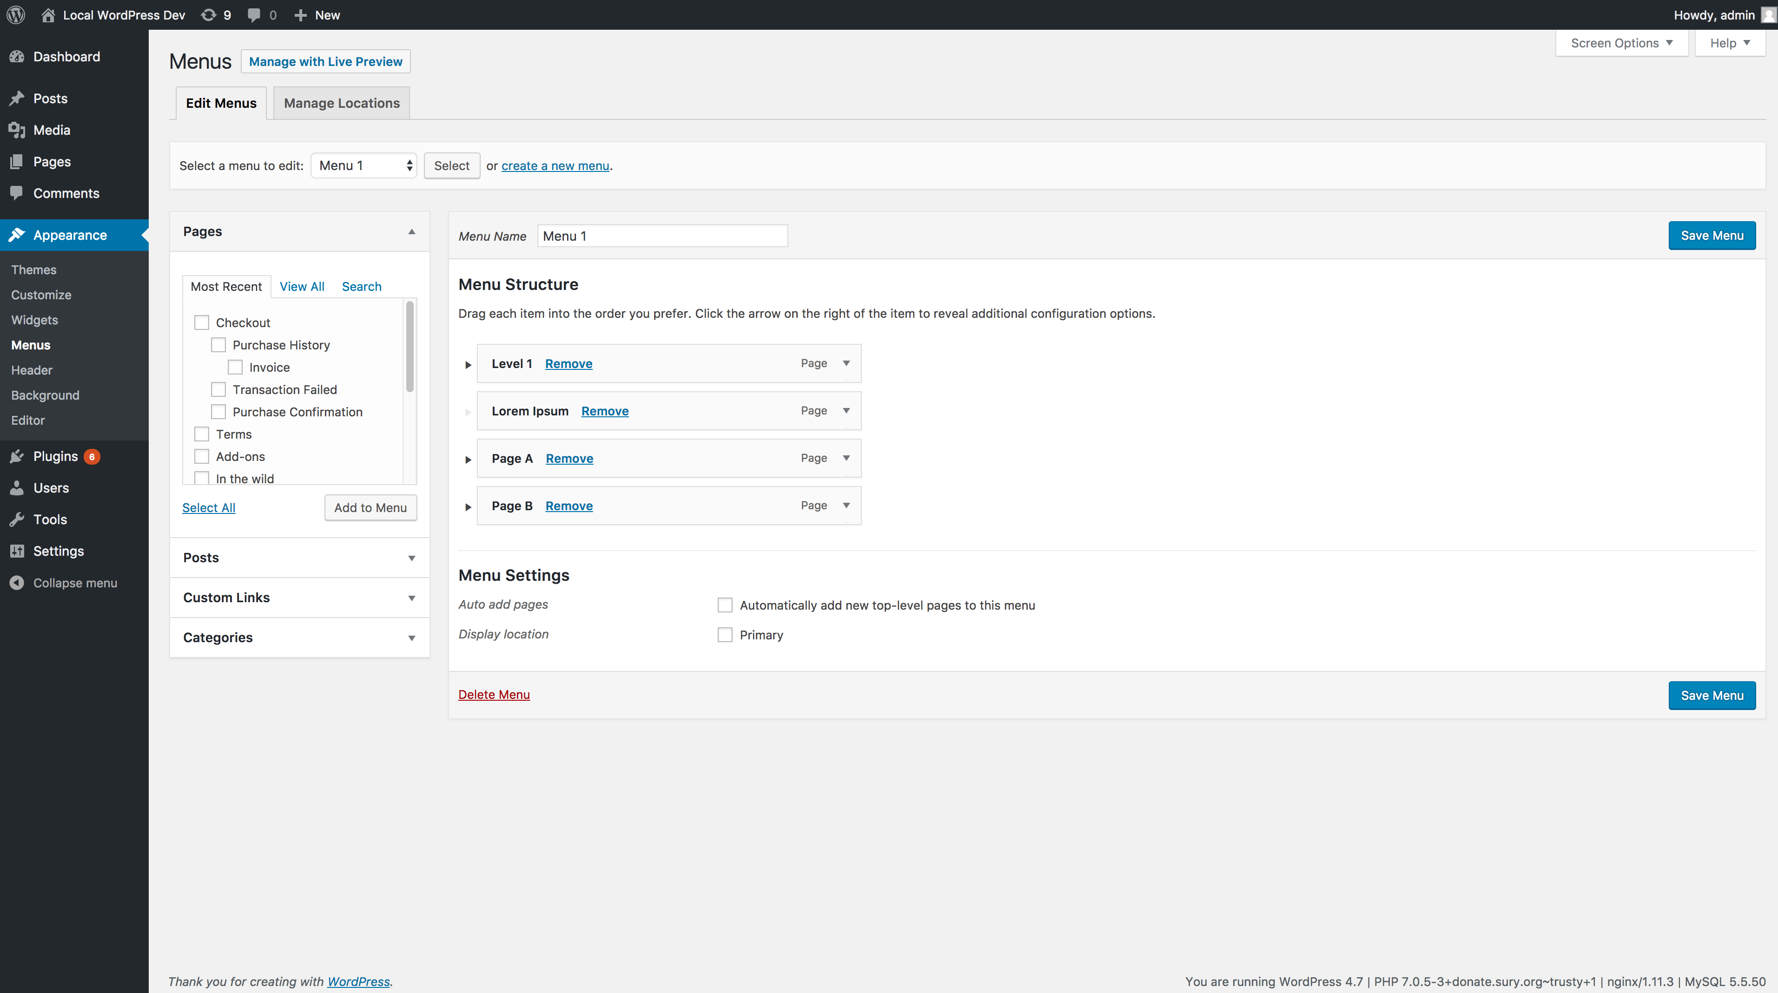
Task: Check the Transaction Failed checkbox
Action: point(218,389)
